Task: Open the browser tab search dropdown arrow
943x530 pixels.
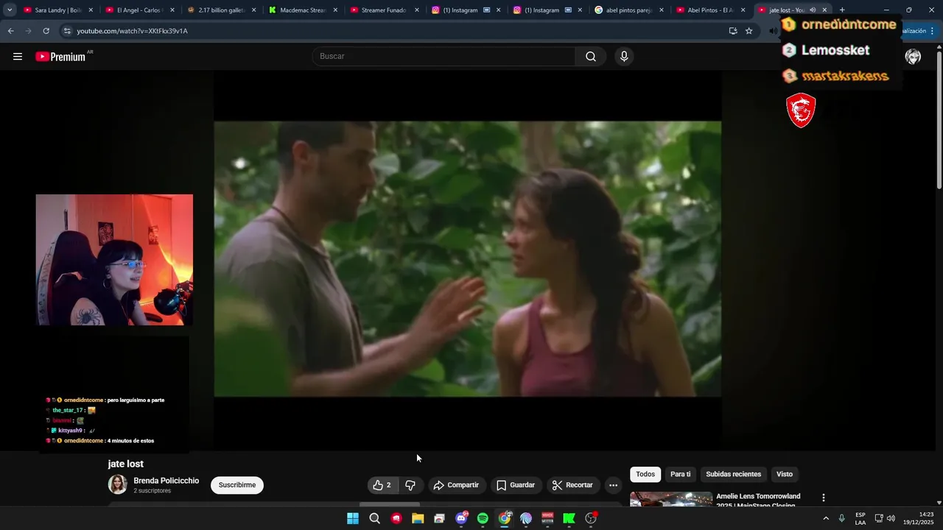Action: click(x=10, y=10)
